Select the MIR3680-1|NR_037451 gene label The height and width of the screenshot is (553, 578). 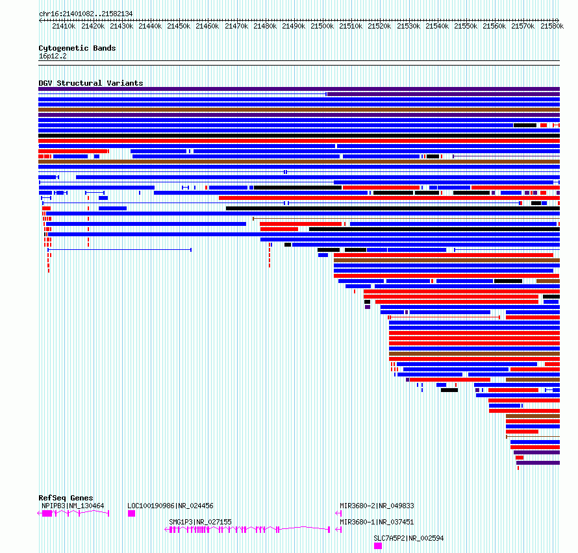click(x=377, y=522)
